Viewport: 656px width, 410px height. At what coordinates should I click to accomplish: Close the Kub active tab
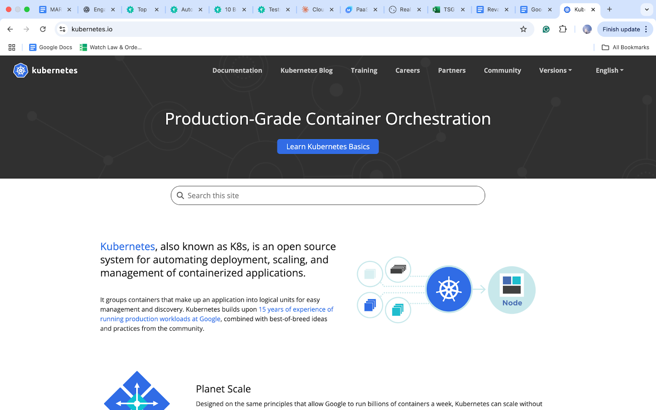(593, 9)
